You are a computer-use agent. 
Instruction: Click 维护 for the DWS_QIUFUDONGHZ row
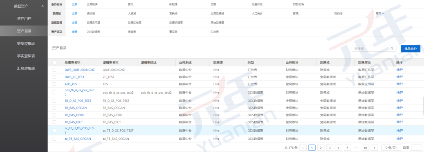399,70
